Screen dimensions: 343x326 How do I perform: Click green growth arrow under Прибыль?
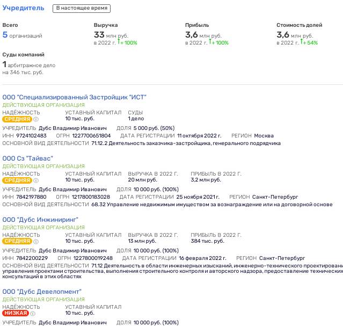coord(210,41)
